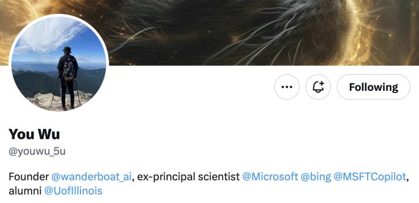Image resolution: width=419 pixels, height=203 pixels.
Task: Select the You Wu display name
Action: point(34,134)
